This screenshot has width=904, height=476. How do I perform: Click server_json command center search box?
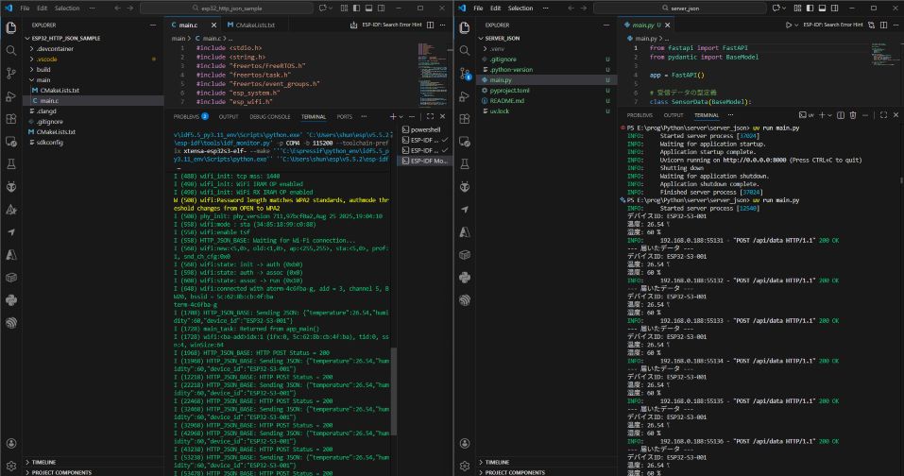(x=680, y=8)
